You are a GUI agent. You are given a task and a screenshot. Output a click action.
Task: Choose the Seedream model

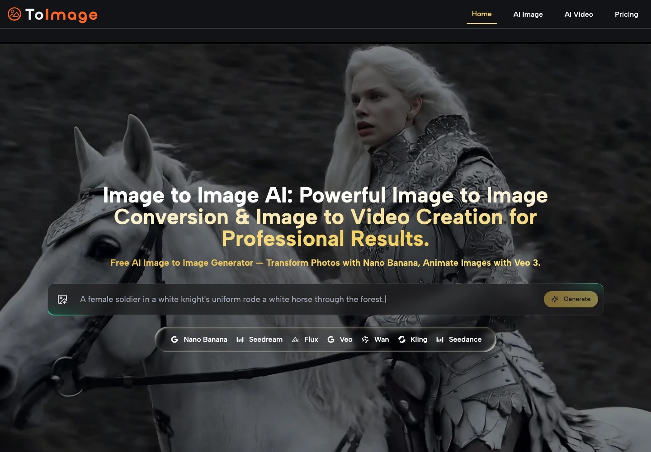click(259, 339)
